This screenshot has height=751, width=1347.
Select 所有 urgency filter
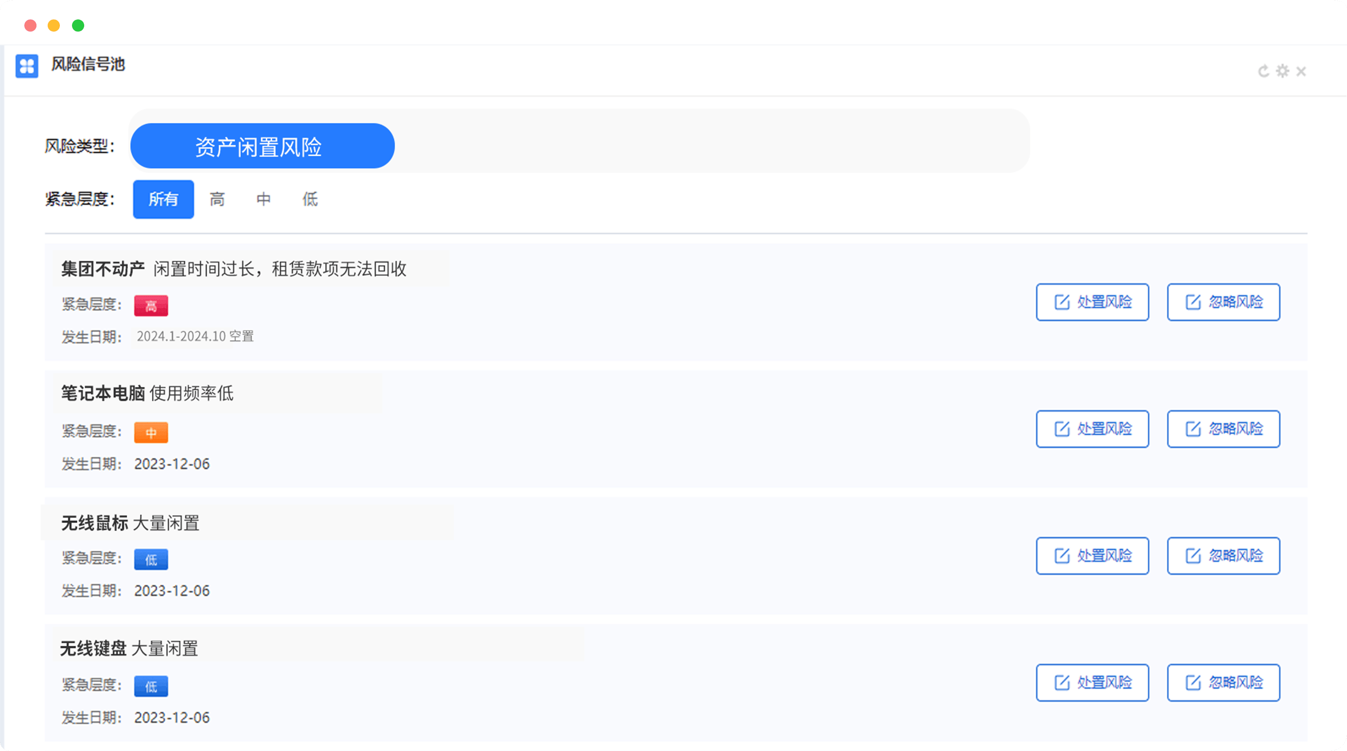coord(163,199)
